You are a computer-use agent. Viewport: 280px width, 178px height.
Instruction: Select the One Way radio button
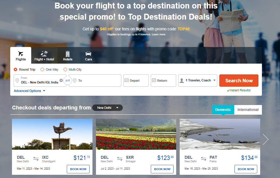(42, 69)
